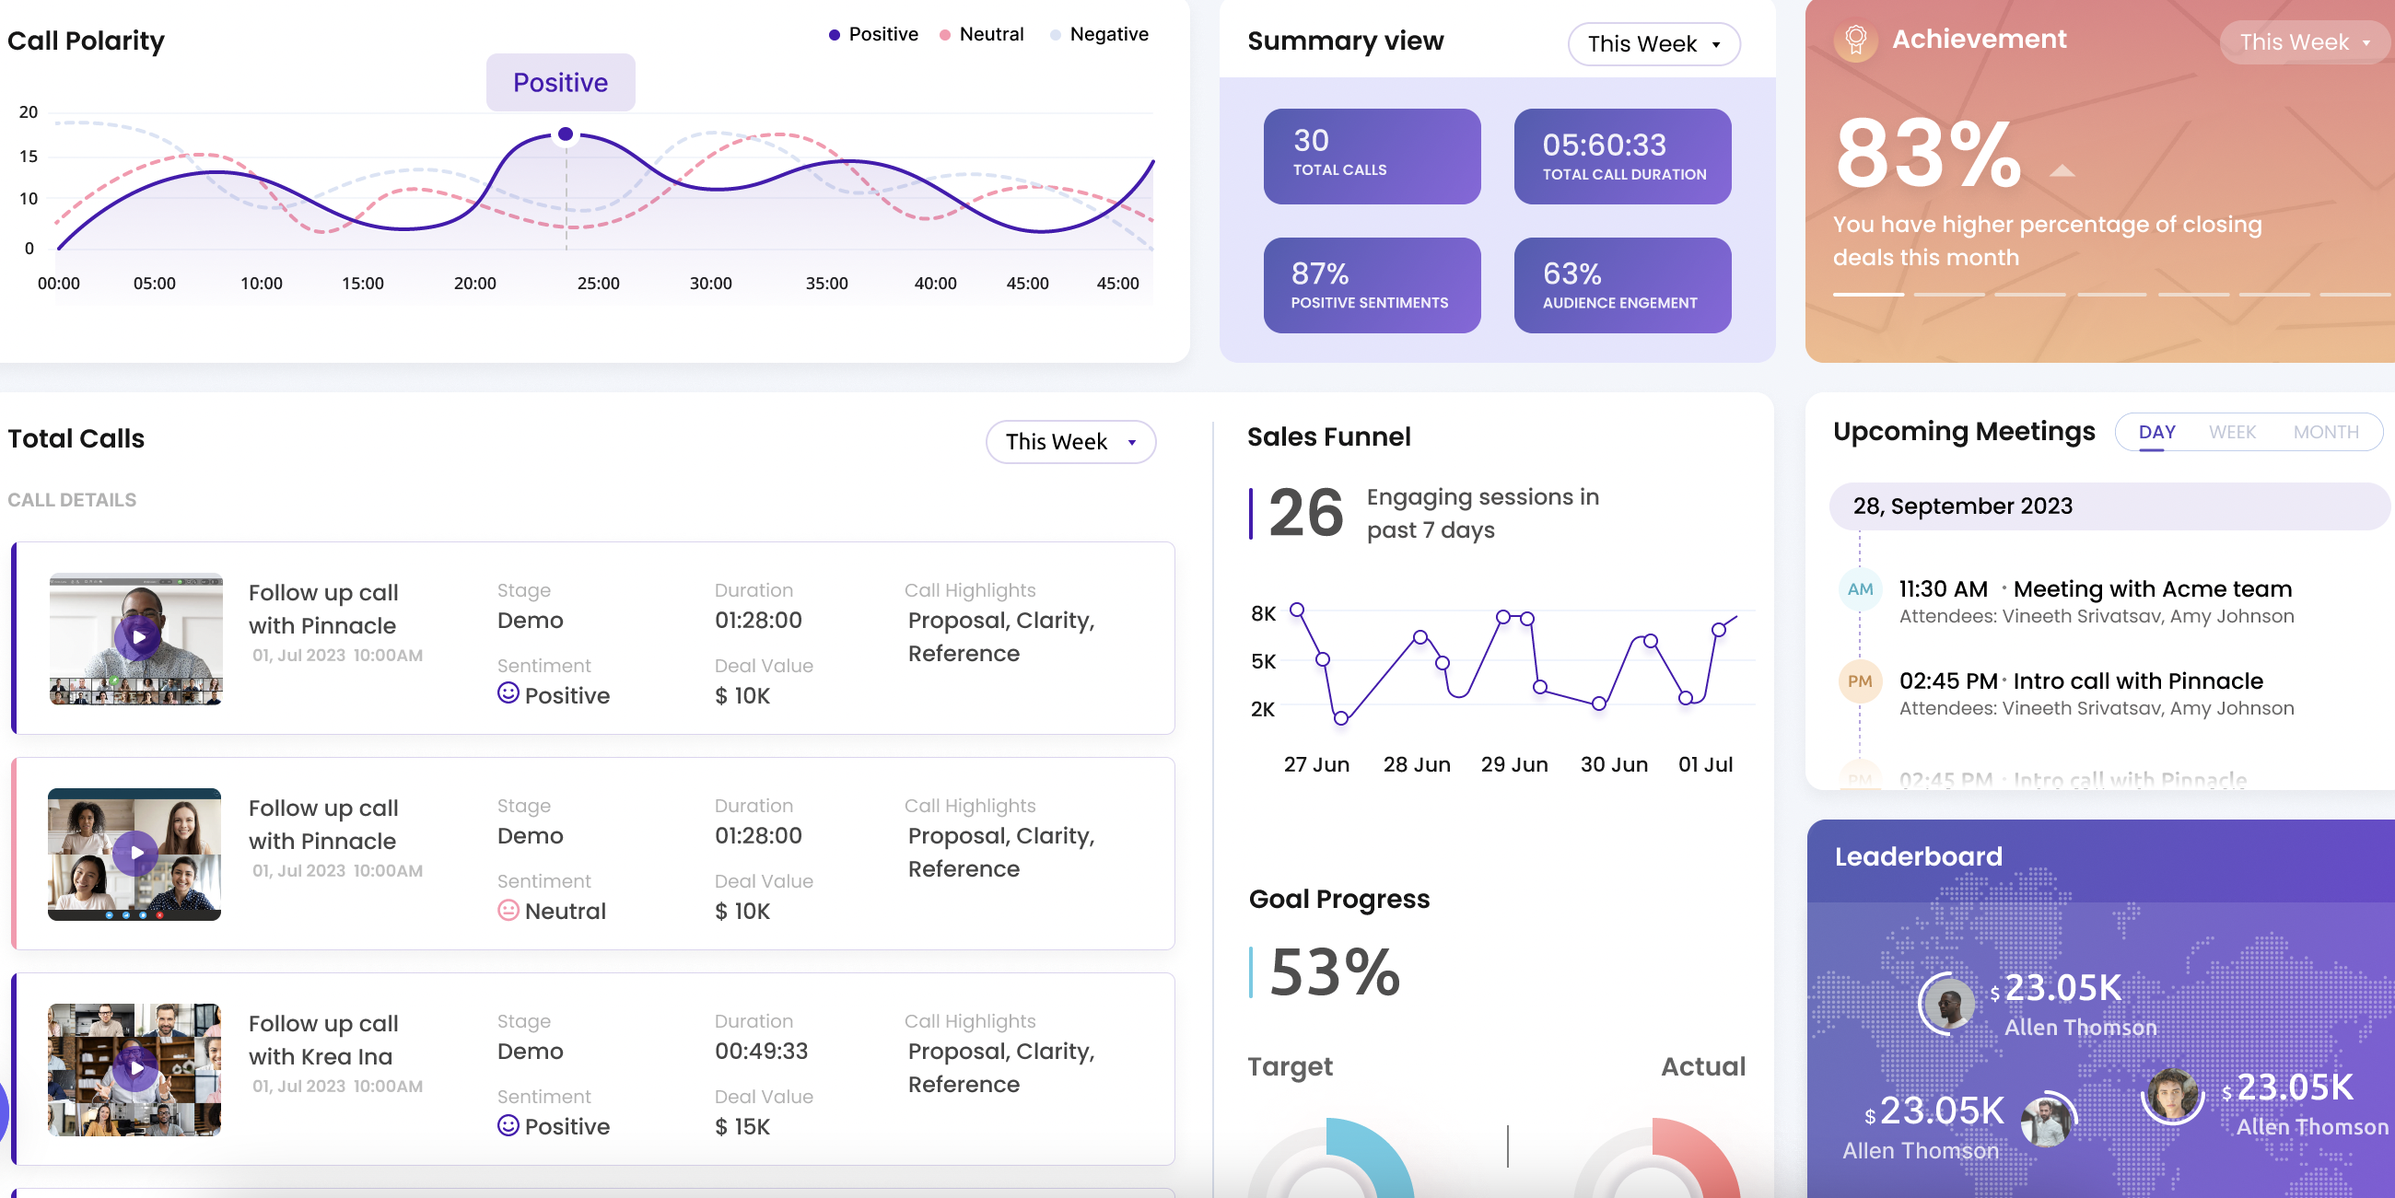This screenshot has height=1198, width=2395.
Task: Play the Krea Ina follow up call recording
Action: coord(135,1071)
